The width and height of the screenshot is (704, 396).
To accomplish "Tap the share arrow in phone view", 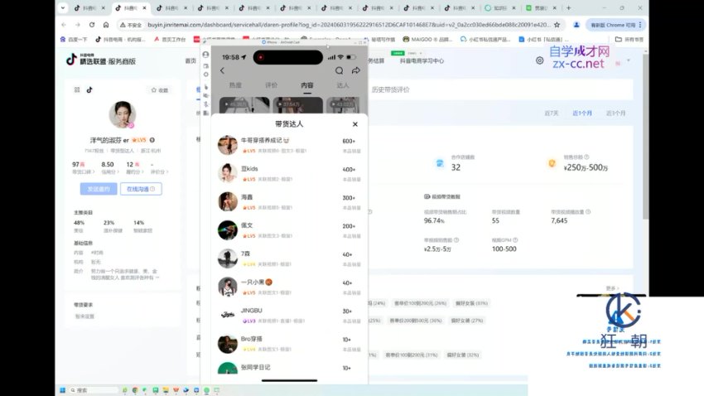I will point(355,71).
